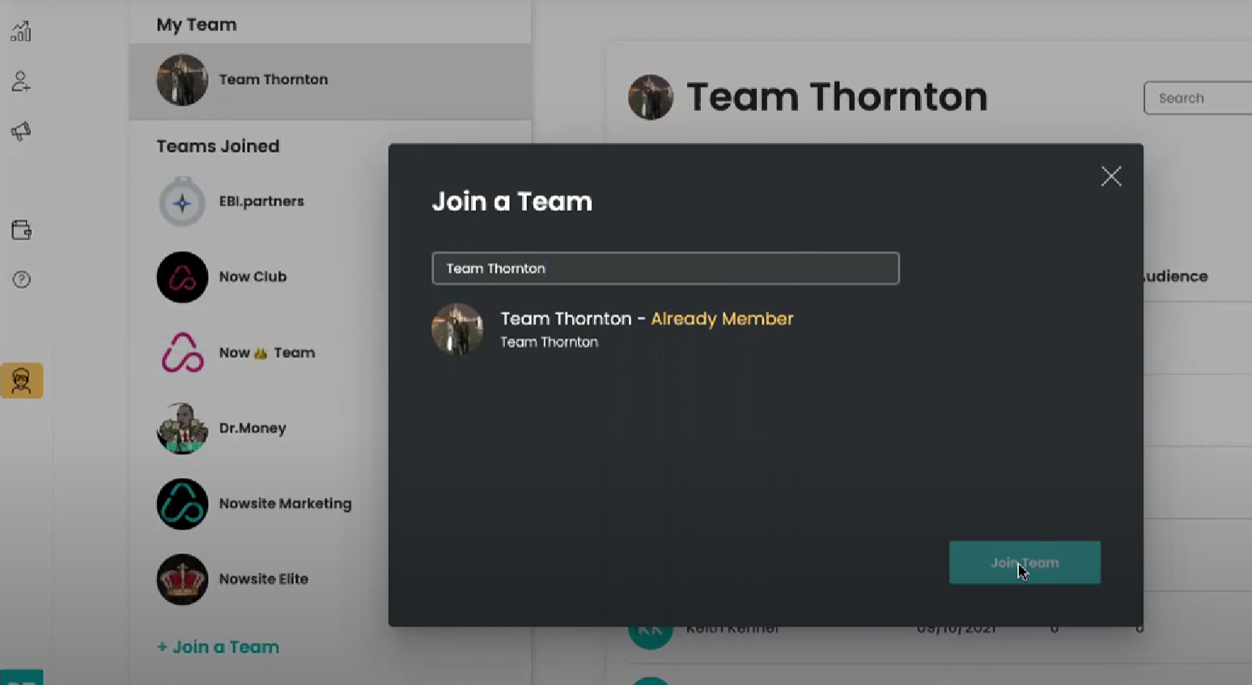Select Nowsite Marketing team
Viewport: 1252px width, 685px height.
tap(285, 504)
